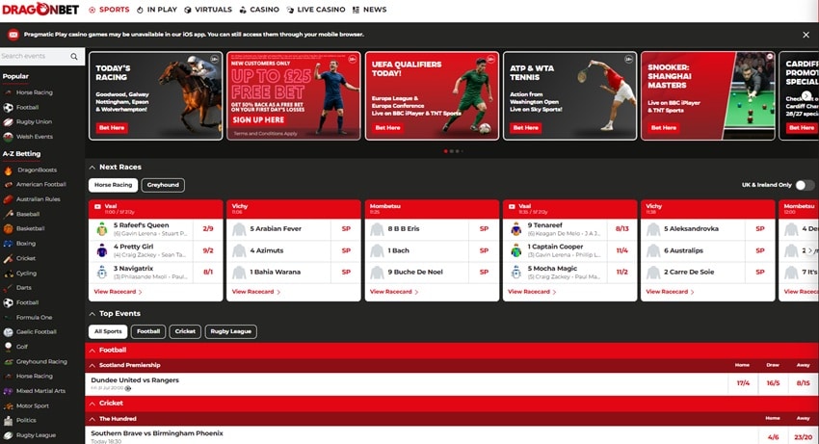Collapse the Cricket red header

[x=92, y=404]
